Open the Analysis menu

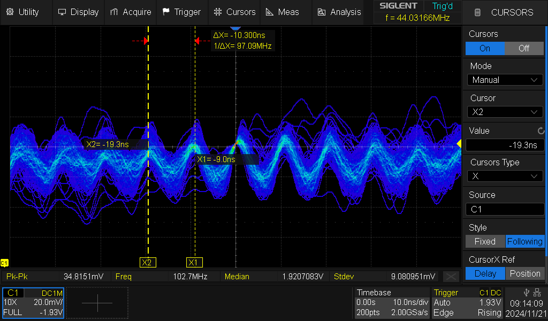click(x=339, y=12)
